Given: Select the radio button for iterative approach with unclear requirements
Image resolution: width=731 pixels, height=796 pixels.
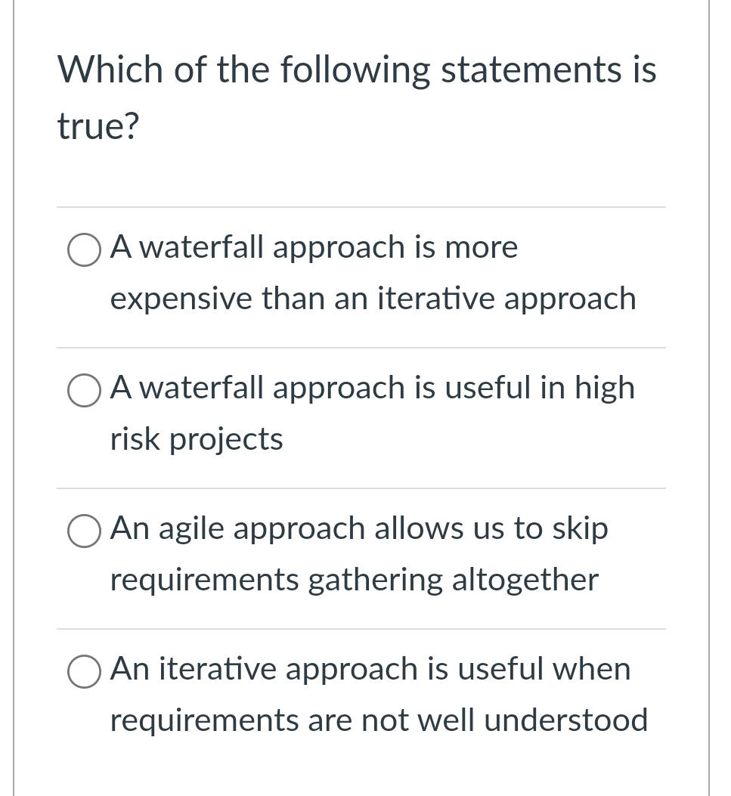Looking at the screenshot, I should [x=84, y=672].
